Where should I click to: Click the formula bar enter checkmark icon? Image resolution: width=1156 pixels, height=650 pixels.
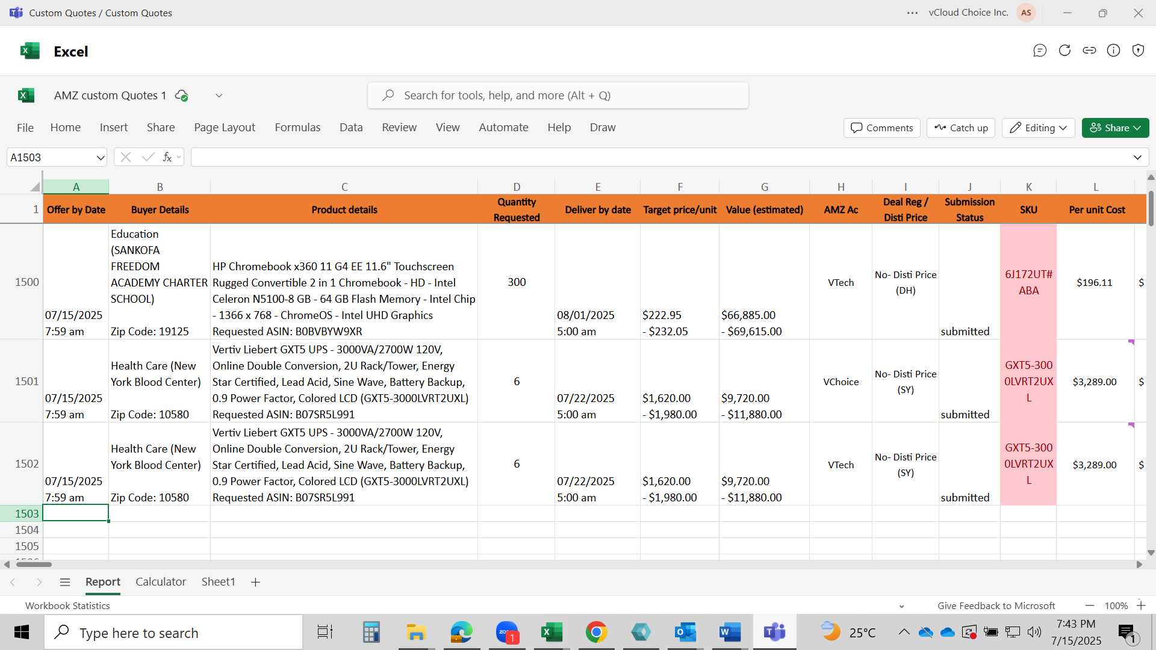(x=148, y=157)
